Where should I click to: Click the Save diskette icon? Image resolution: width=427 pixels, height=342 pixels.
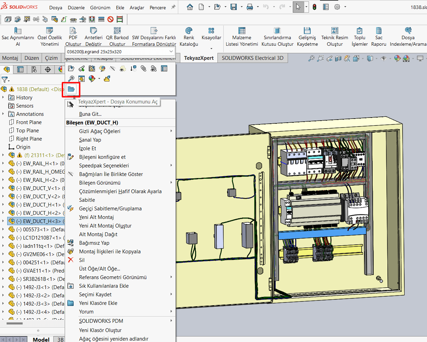(234, 7)
